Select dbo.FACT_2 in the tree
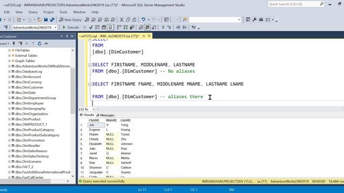Viewport: 344px width, 193px height. point(24,167)
